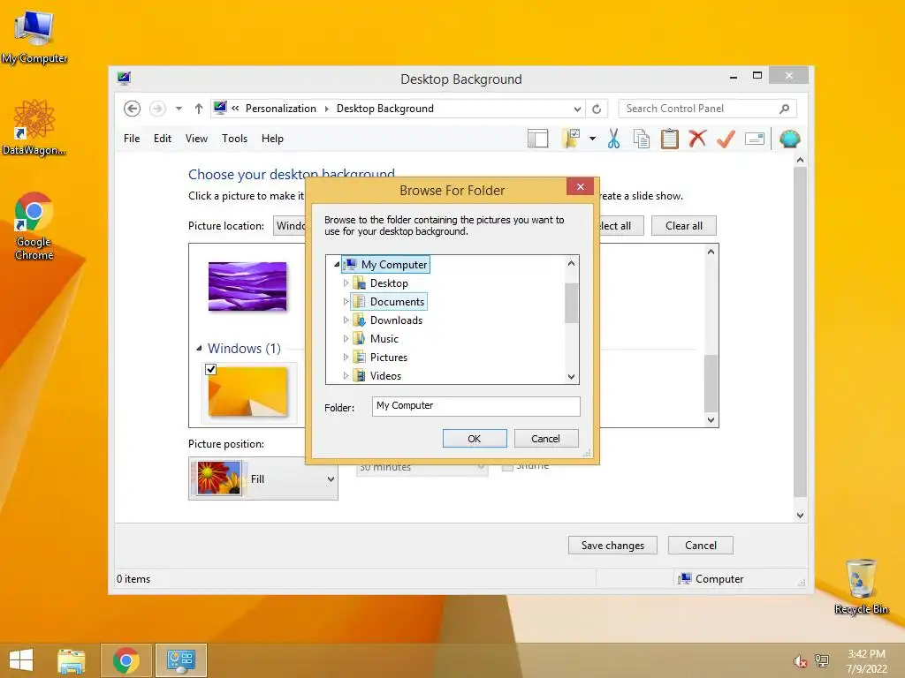Open the Picture position Fill dropdown
This screenshot has height=678, width=905.
(263, 478)
